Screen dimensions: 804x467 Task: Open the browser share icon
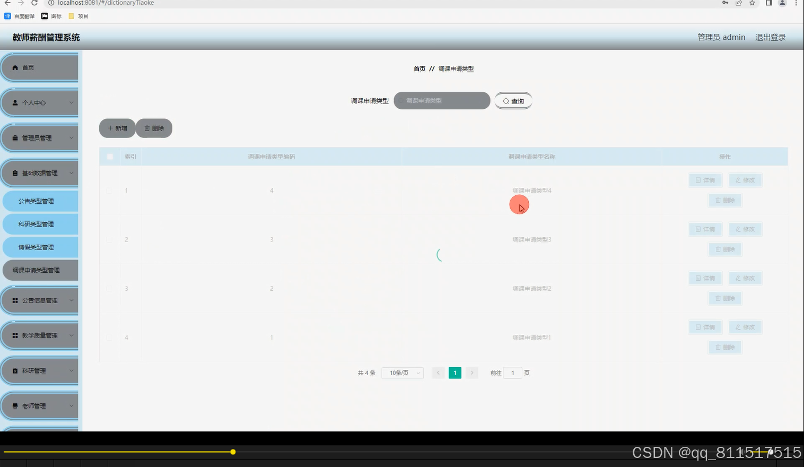point(739,3)
